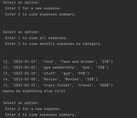137x118 pixels.
Task: Click the first 'Select an option:' line
Action: 21,3
